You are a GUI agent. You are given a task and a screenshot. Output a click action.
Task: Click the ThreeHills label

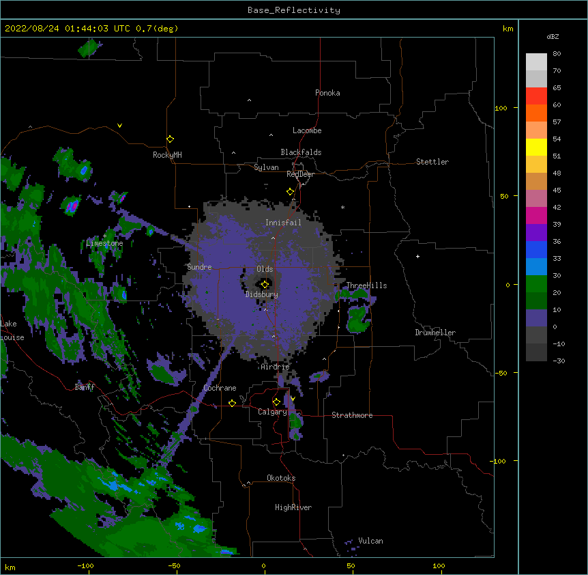(366, 285)
